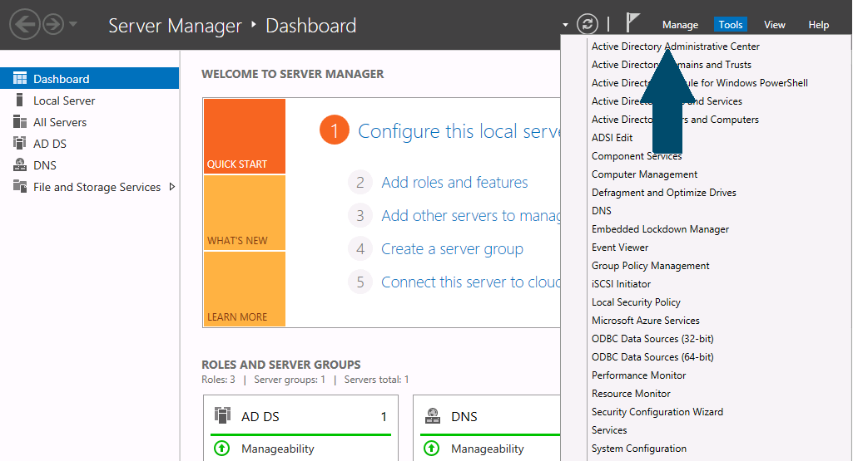
Task: Click Manageability text under DNS tile
Action: (x=488, y=449)
